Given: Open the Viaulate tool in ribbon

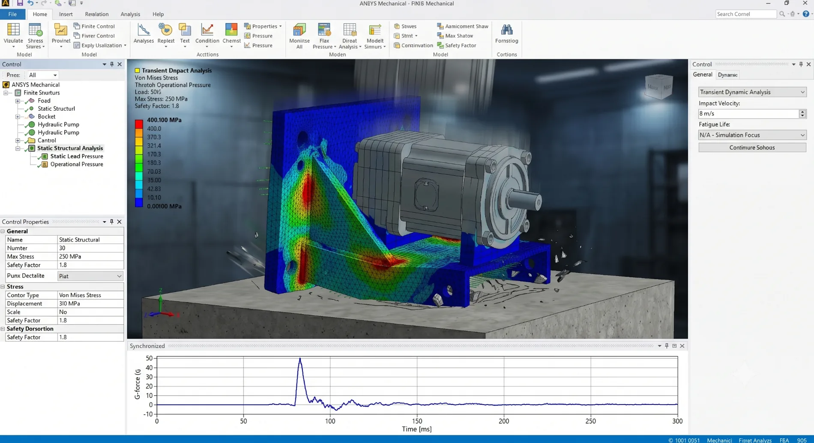Looking at the screenshot, I should (x=13, y=36).
